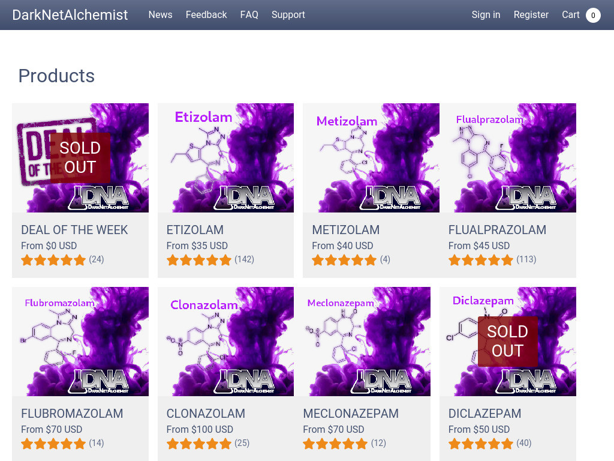Click the Clonazolam product thumbnail
The image size is (614, 461).
pos(225,342)
